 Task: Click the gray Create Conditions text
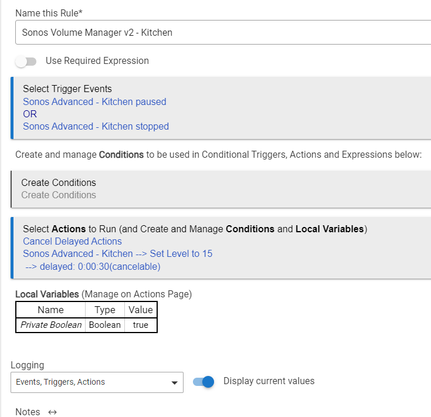coord(59,195)
